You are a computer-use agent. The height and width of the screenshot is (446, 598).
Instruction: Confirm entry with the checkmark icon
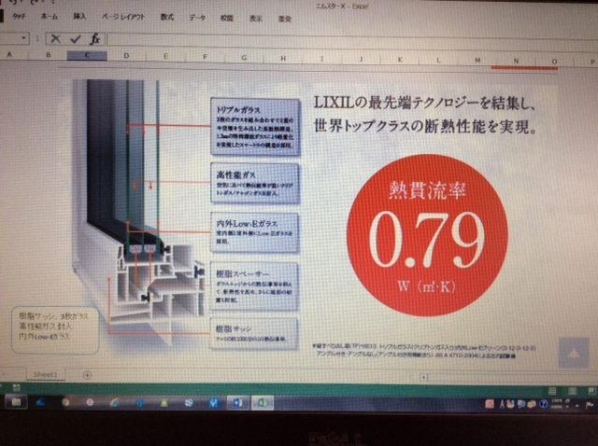tap(76, 39)
